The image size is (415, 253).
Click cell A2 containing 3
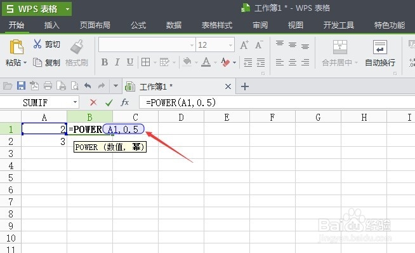(x=44, y=141)
